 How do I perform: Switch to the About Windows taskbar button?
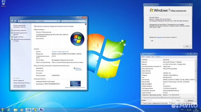point(35,110)
